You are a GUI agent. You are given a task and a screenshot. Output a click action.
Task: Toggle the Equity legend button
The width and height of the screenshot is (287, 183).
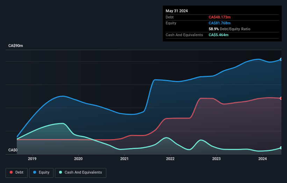click(41, 173)
